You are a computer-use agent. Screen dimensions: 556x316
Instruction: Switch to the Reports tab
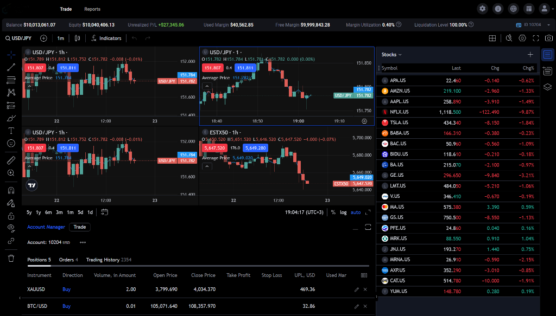(x=92, y=9)
